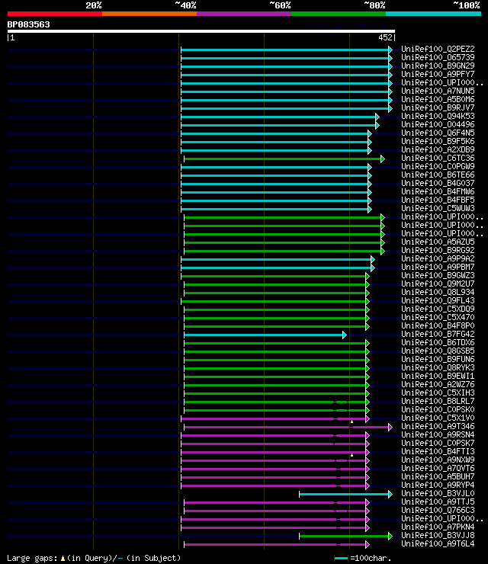Select the UniRef100_Q6F4N5 label
Screen dimensions: 488x564
click(x=438, y=133)
